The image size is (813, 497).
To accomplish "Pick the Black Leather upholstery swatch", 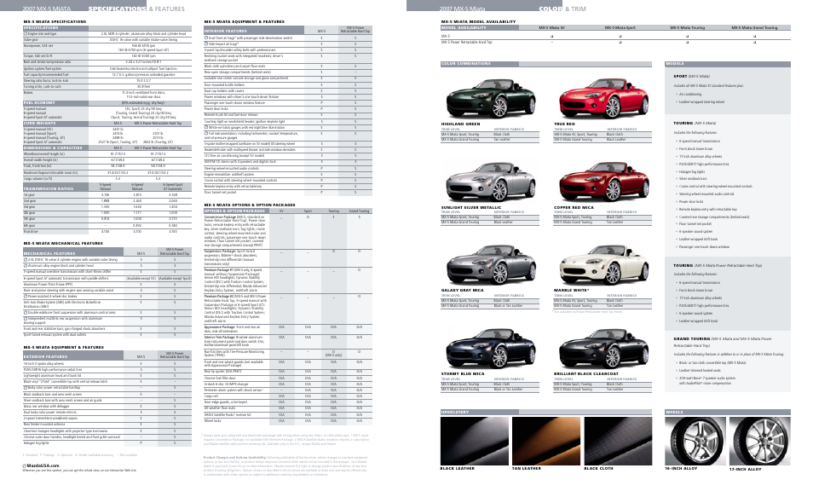I will (475, 441).
